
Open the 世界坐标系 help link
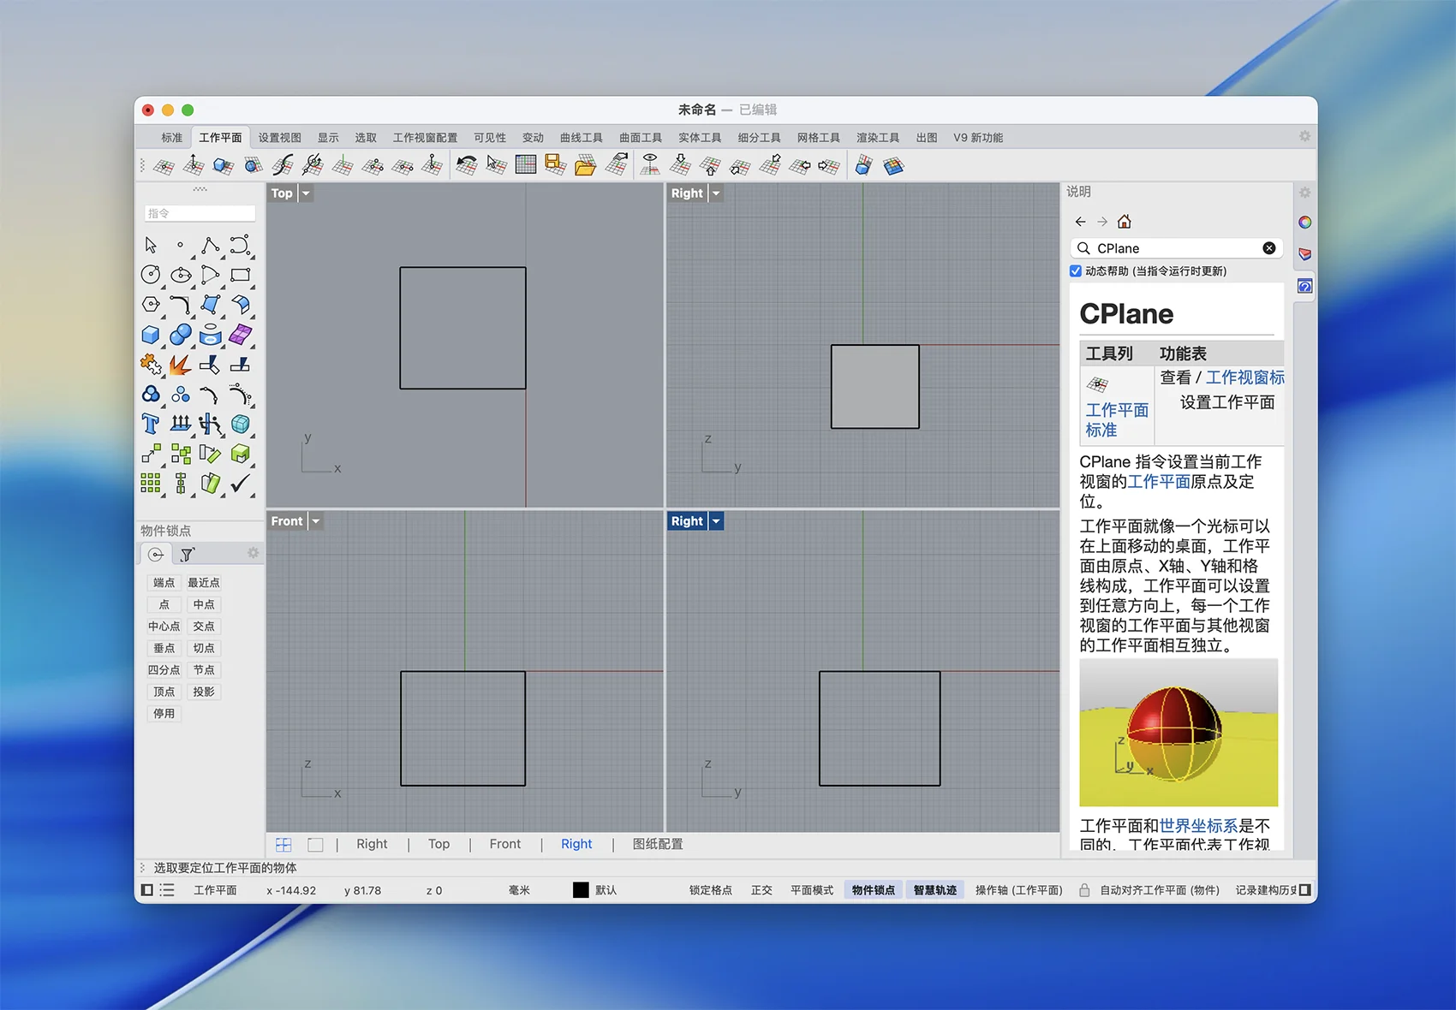(1198, 826)
